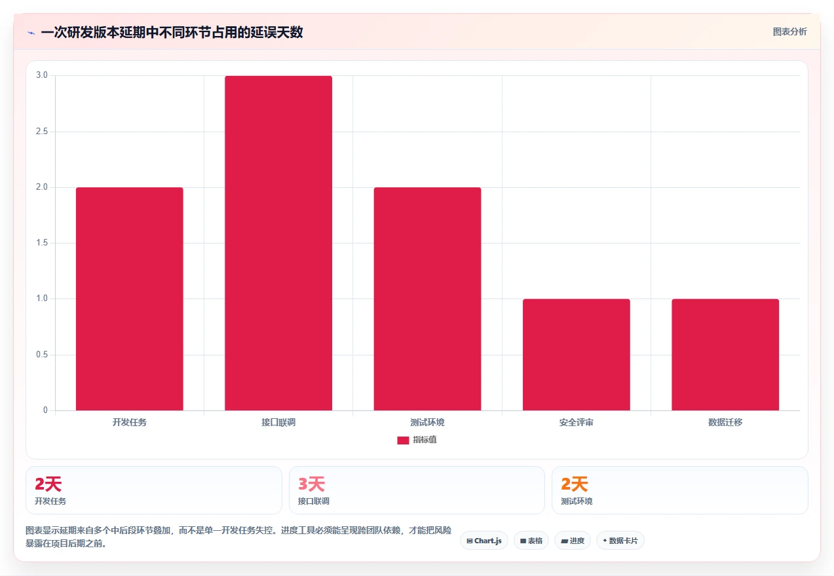The height and width of the screenshot is (576, 834).
Task: Open the 2天 开发任务 stat card
Action: tap(154, 490)
